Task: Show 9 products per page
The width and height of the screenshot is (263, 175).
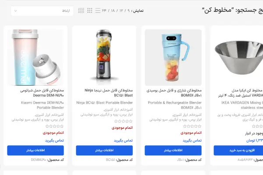Action: [128, 10]
